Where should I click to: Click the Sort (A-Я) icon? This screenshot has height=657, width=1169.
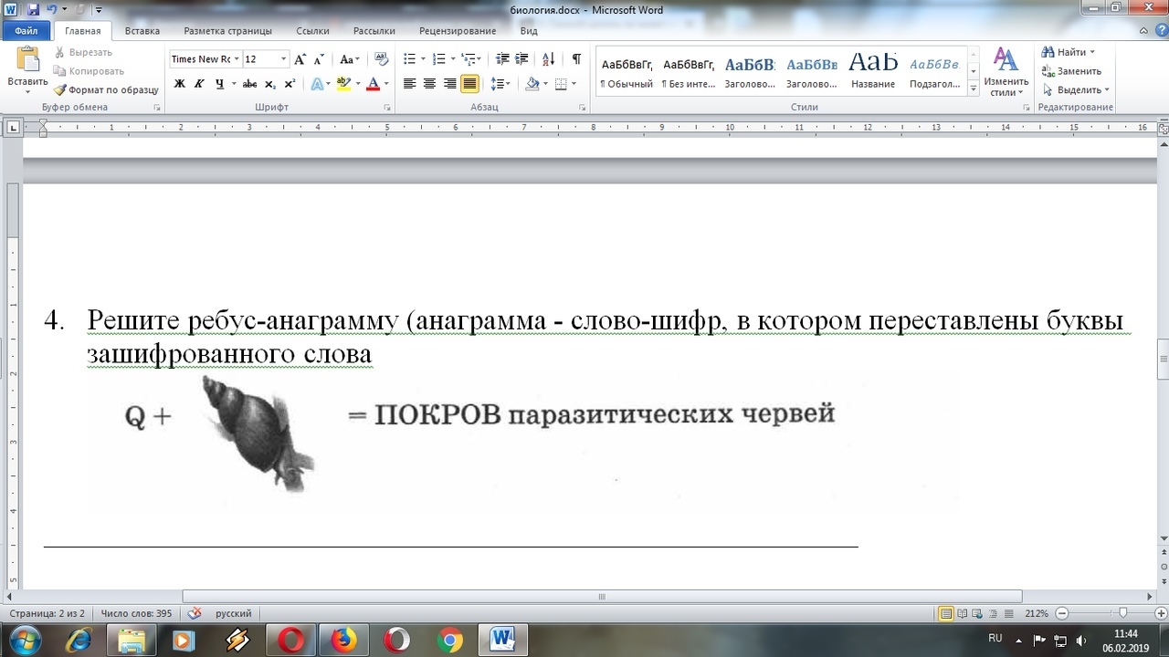[x=548, y=59]
